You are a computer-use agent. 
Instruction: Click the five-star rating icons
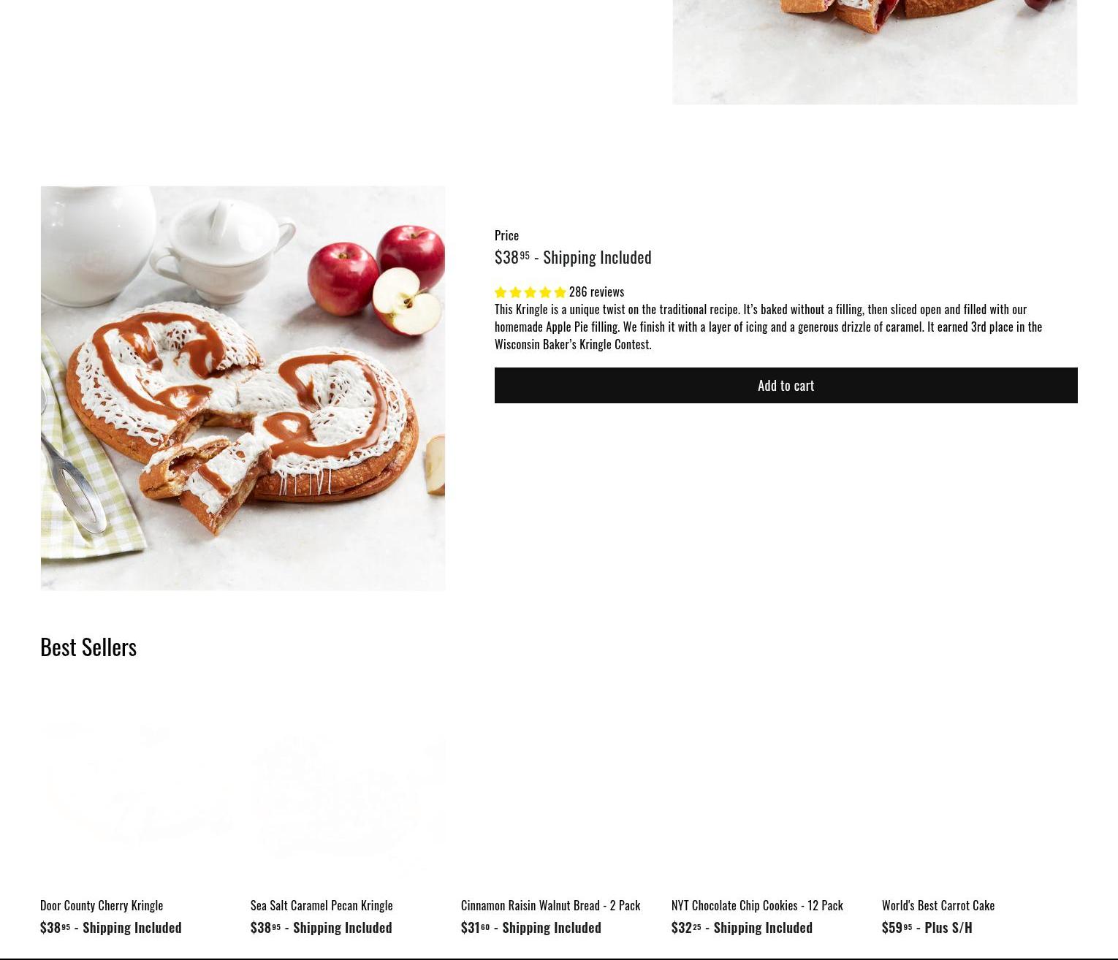point(531,292)
